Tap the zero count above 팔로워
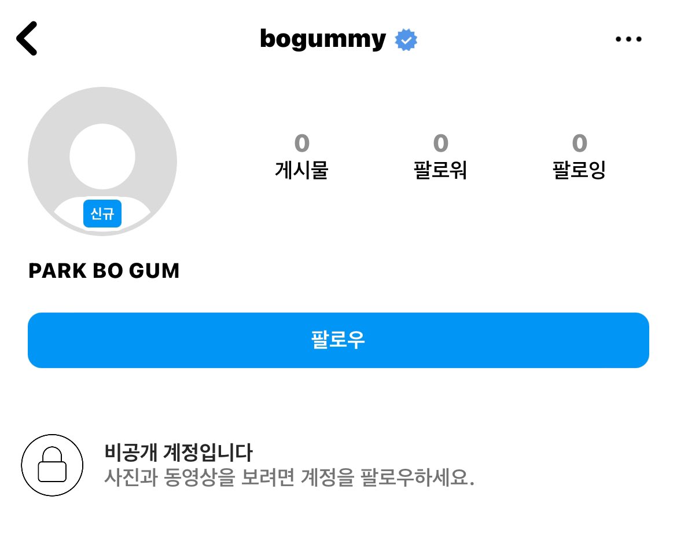This screenshot has width=677, height=551. [x=441, y=144]
